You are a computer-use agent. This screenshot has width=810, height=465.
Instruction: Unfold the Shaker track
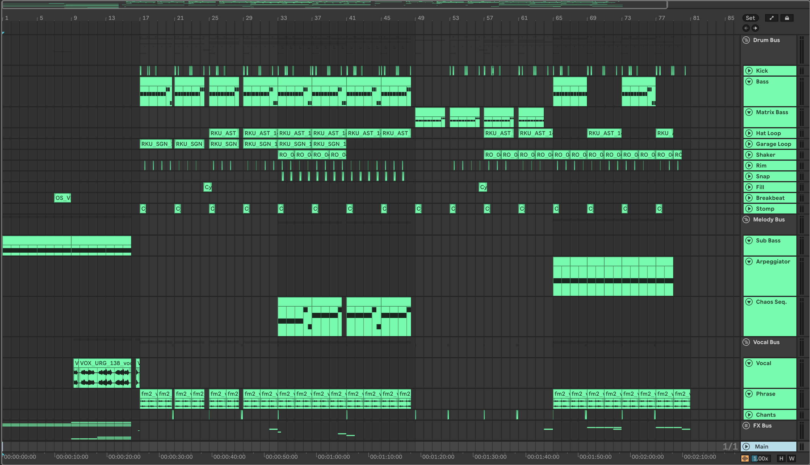tap(749, 154)
